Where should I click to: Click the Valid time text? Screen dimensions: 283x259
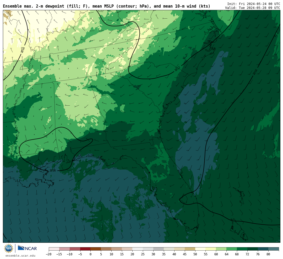click(253, 8)
